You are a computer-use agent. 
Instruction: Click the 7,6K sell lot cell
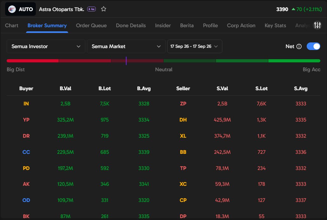click(262, 104)
